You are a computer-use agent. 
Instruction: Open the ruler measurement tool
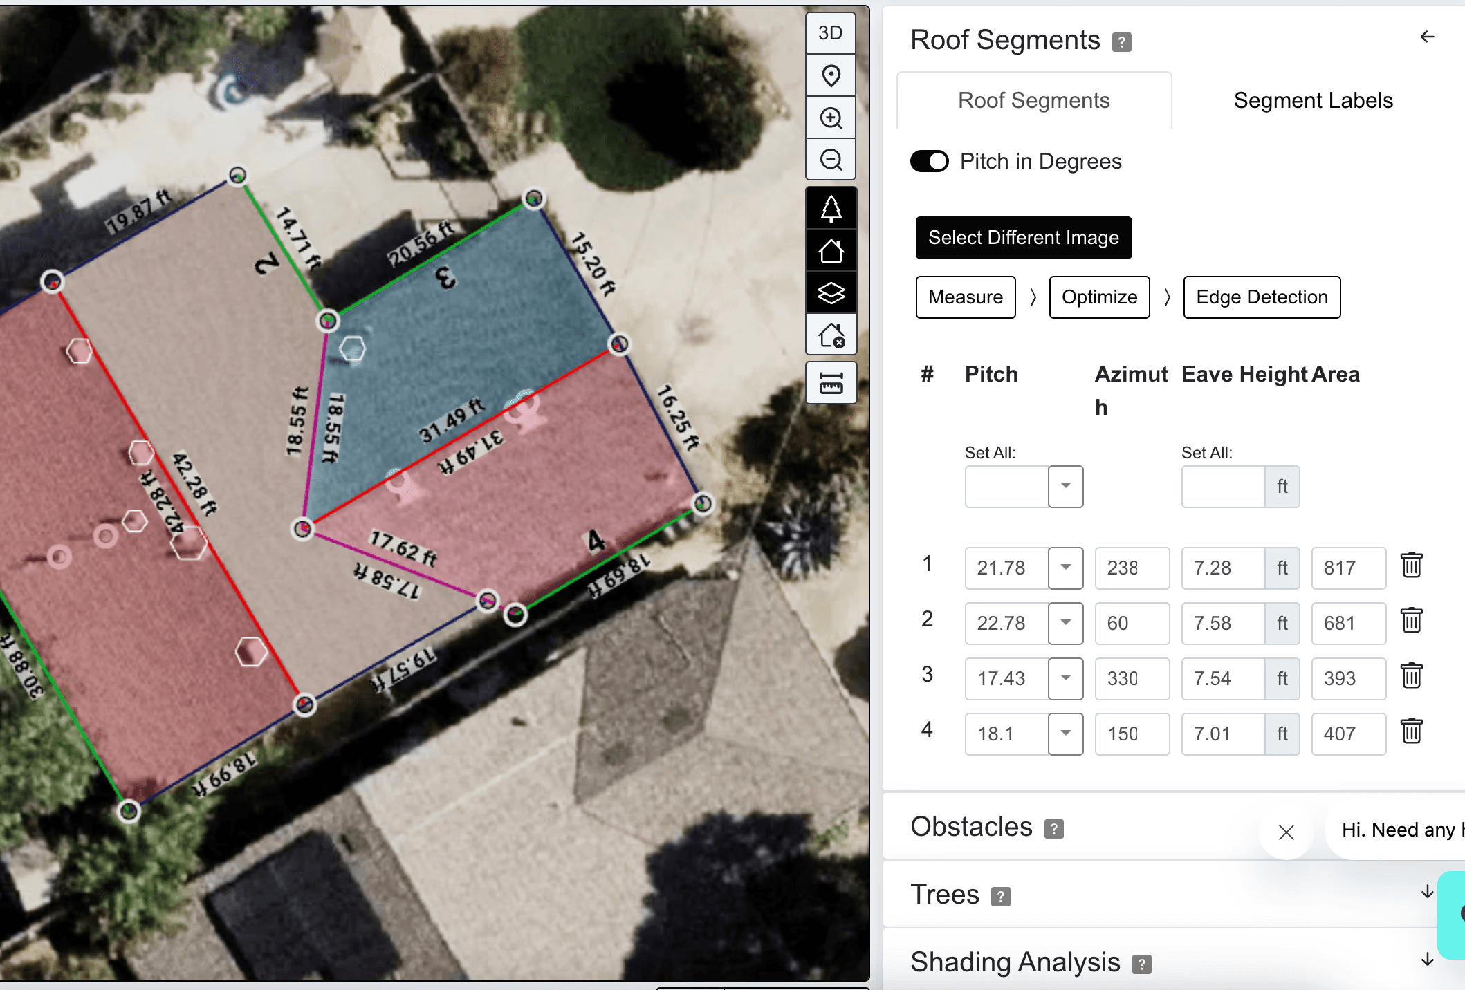[830, 383]
